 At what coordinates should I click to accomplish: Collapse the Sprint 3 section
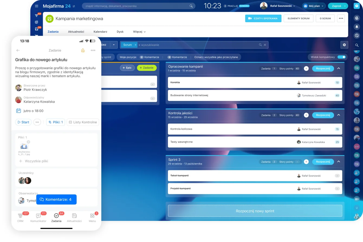pyautogui.click(x=338, y=162)
